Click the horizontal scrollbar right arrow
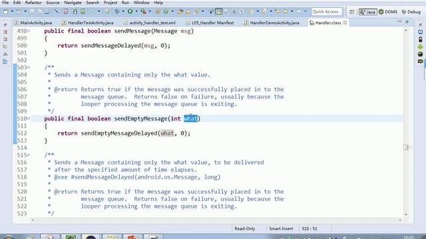 (399, 220)
